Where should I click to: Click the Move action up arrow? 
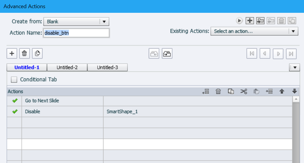[282, 91]
